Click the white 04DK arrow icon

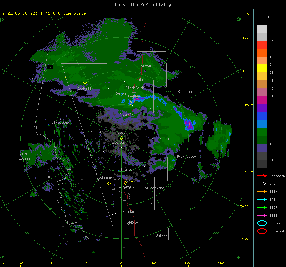[262, 184]
